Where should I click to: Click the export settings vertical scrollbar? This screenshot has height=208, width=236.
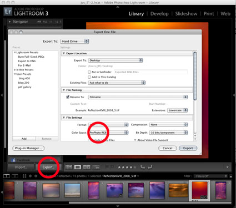pos(195,76)
